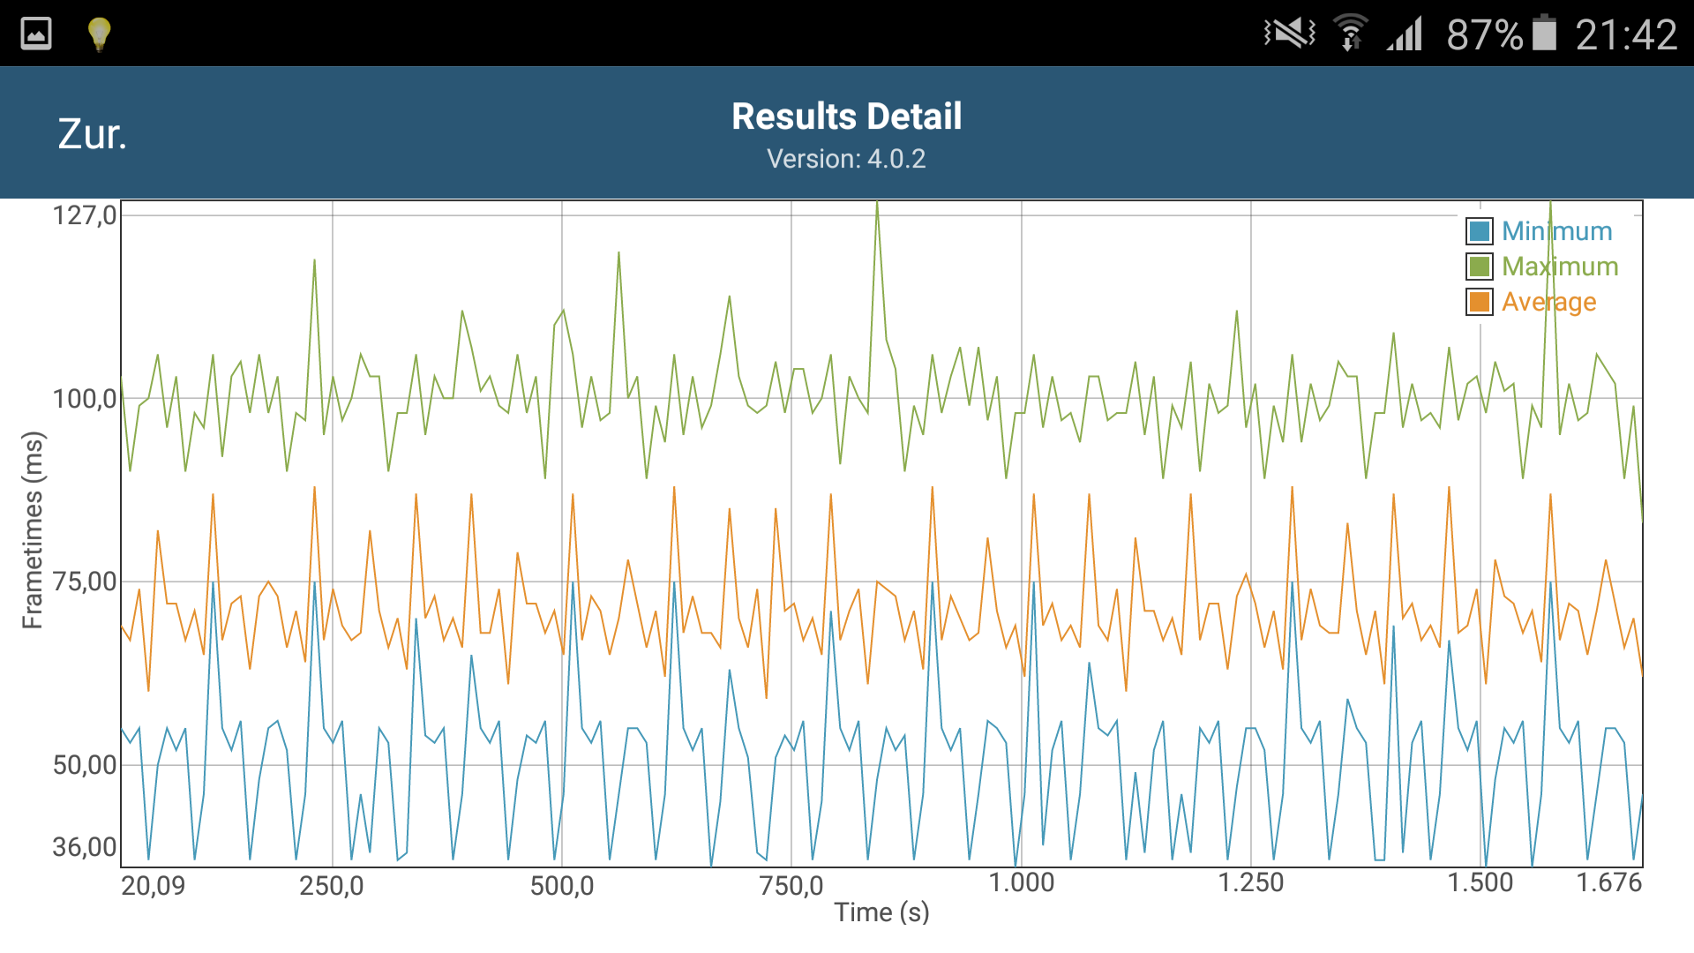
Task: Tap the 1.000 x-axis tick label
Action: [1021, 882]
